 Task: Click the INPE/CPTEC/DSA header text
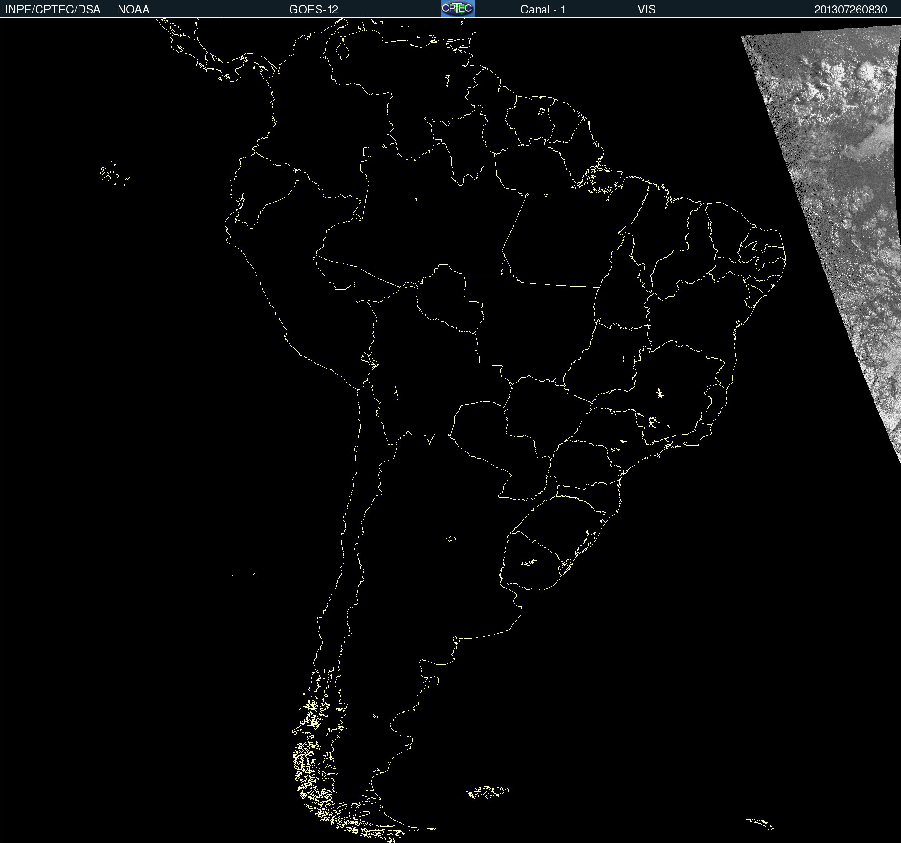tap(53, 10)
